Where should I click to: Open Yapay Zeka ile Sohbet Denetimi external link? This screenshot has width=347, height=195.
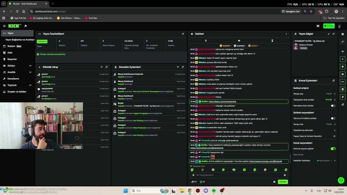[x=334, y=136]
